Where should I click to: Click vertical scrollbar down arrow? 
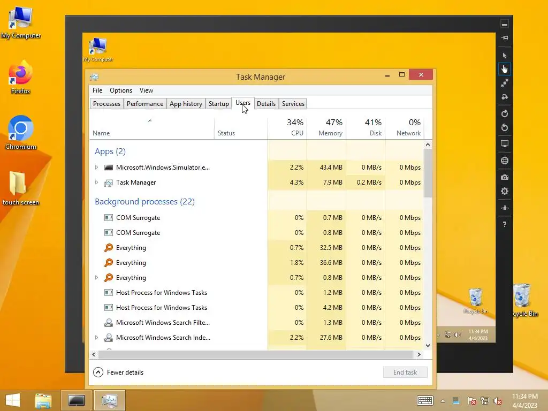pyautogui.click(x=428, y=345)
